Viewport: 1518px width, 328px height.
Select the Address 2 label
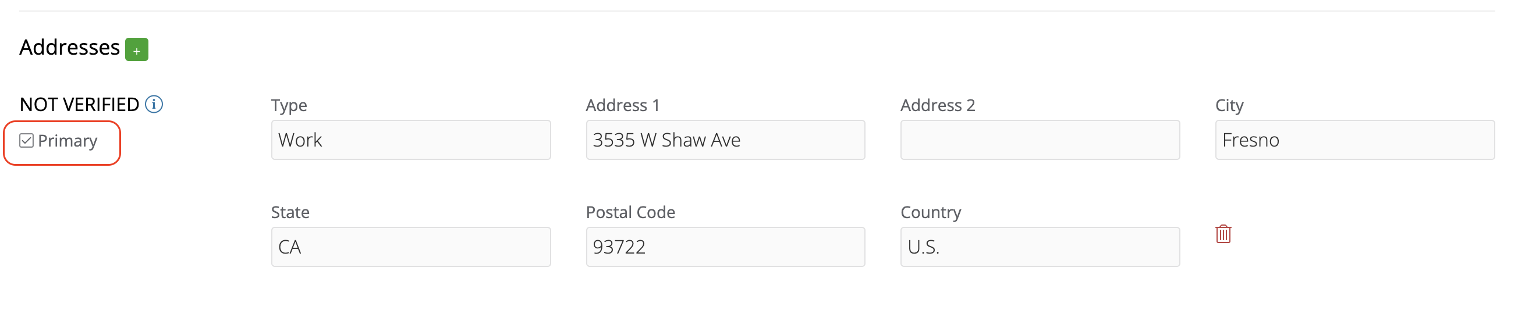938,105
